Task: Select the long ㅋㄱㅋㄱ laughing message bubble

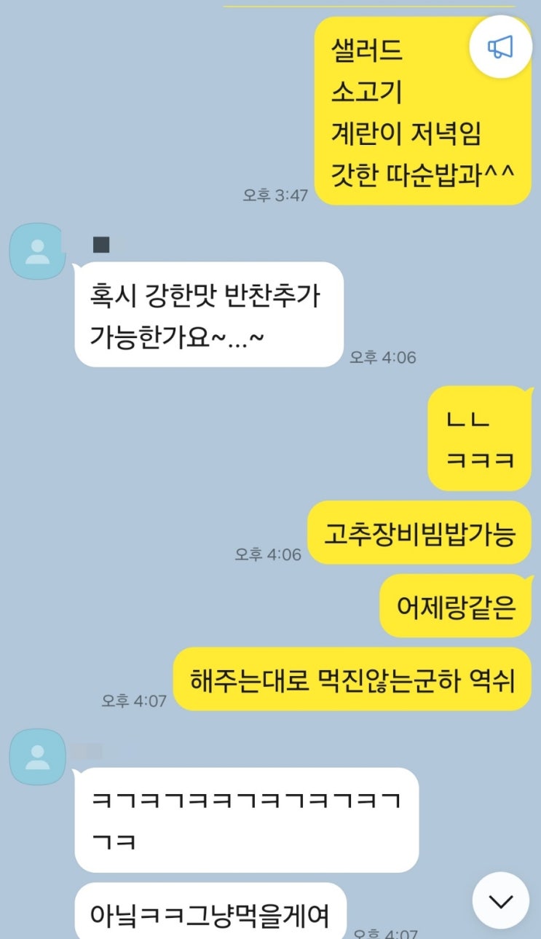Action: [247, 820]
